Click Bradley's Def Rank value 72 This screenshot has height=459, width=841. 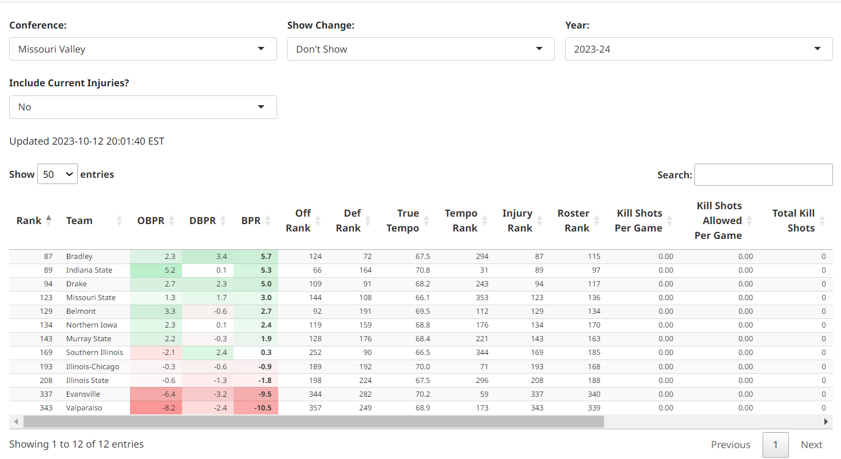(367, 257)
